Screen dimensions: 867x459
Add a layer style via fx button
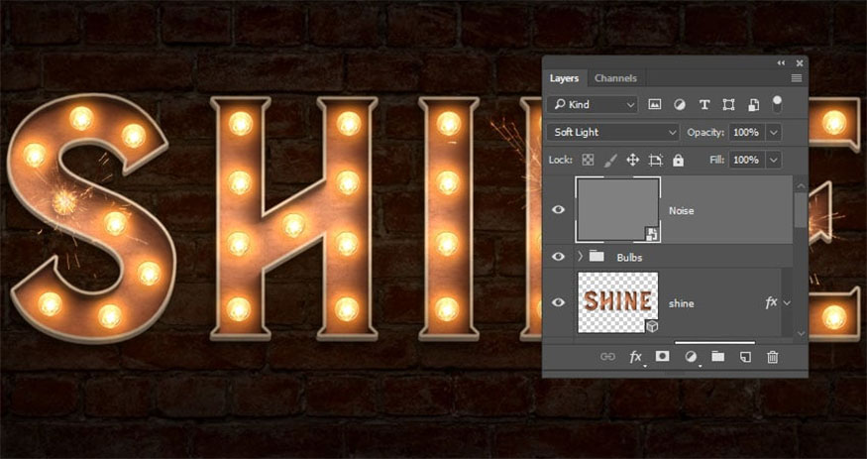coord(636,356)
